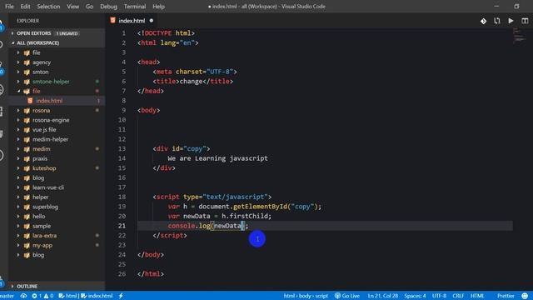The image size is (533, 300).
Task: Click the master branch in status bar
Action: coord(7,296)
